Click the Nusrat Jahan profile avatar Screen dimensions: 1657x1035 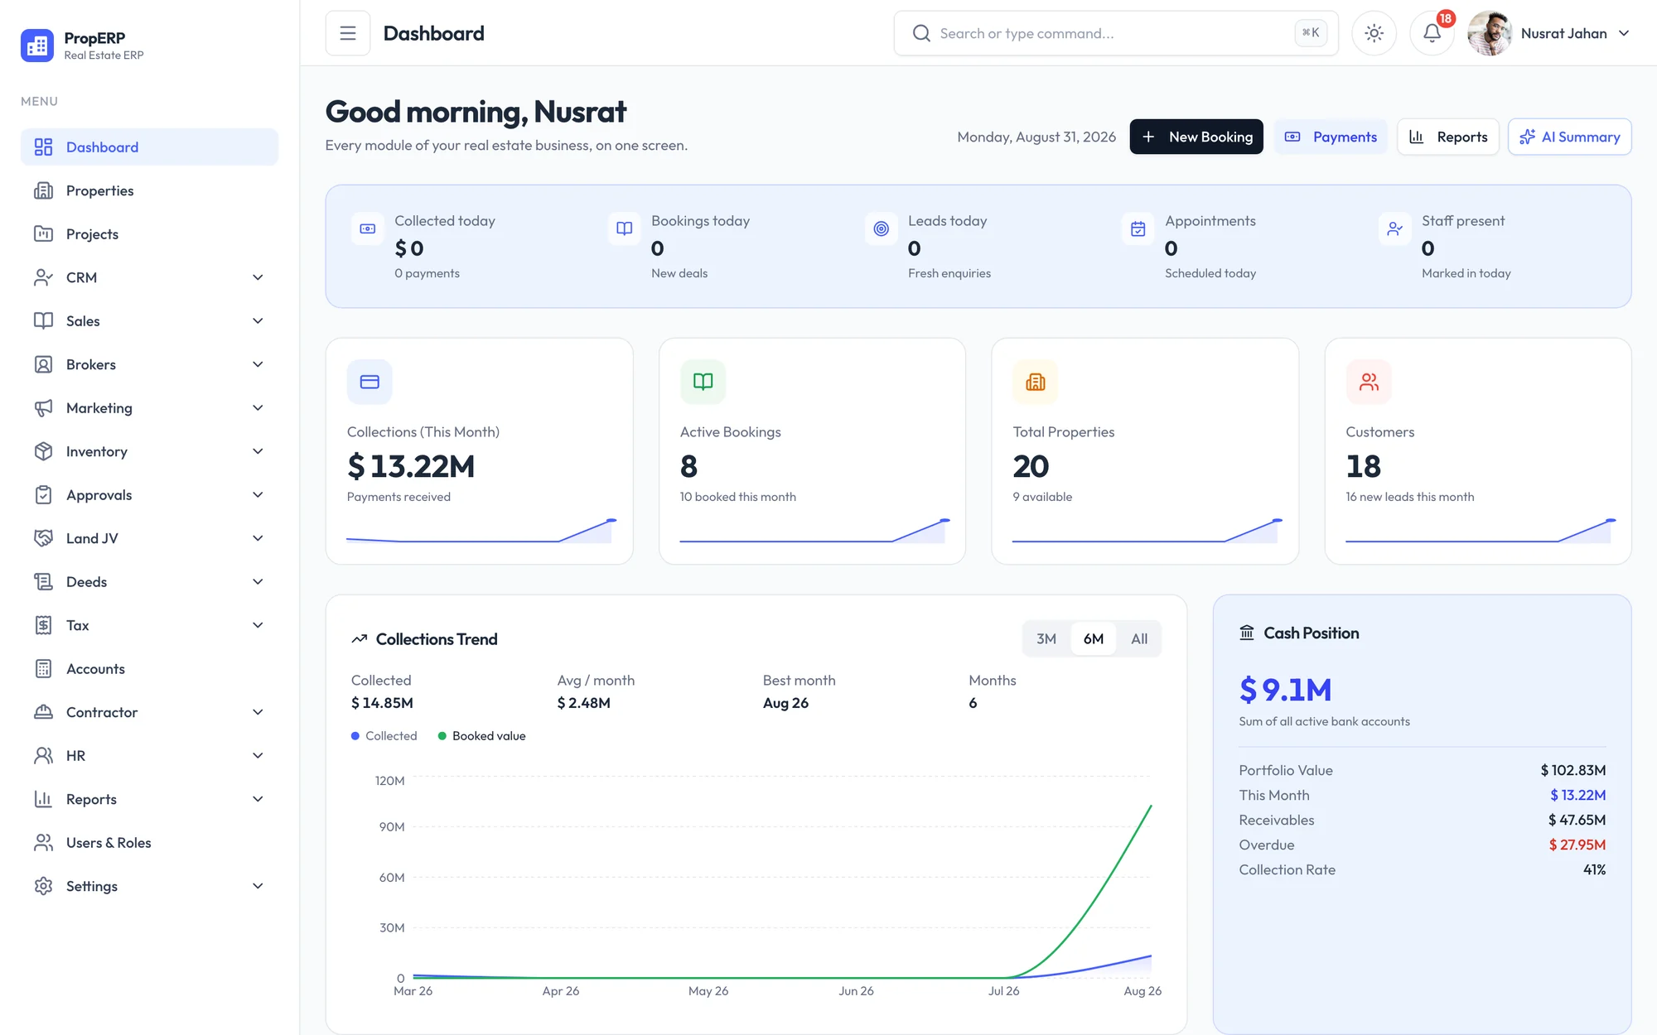click(1490, 33)
